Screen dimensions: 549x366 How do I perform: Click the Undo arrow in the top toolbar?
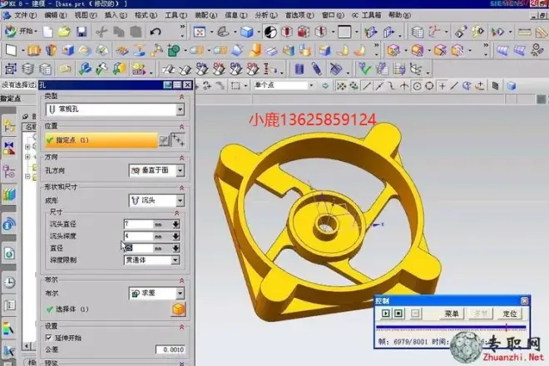[x=156, y=32]
